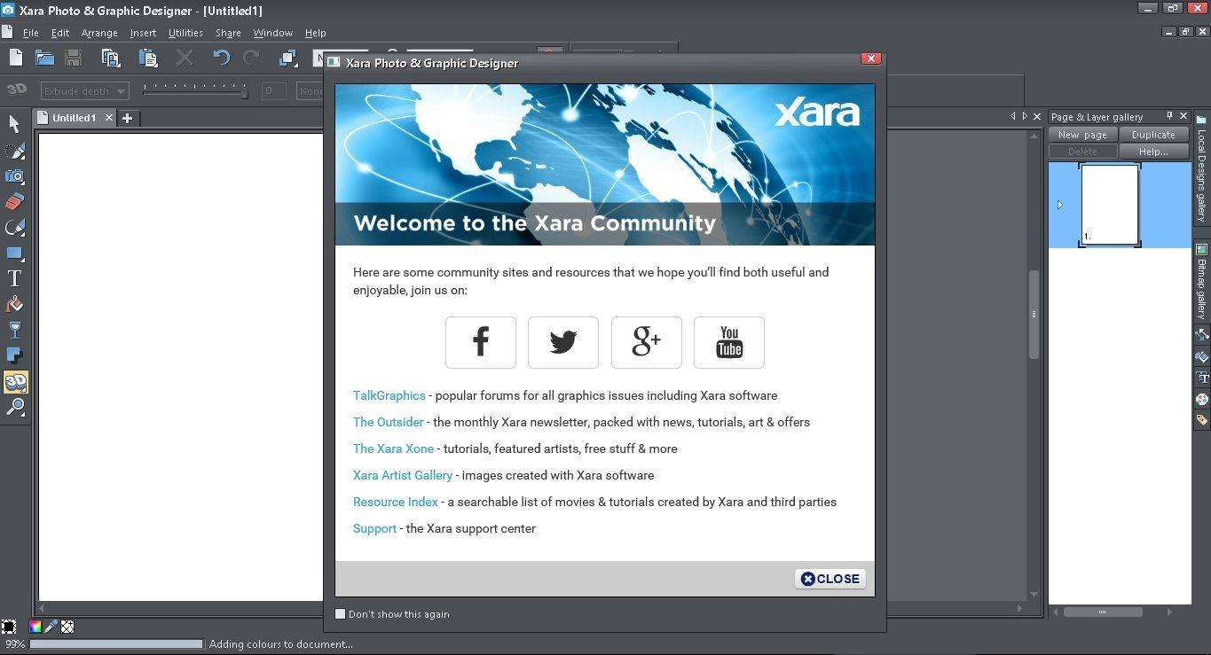Image resolution: width=1211 pixels, height=655 pixels.
Task: Close the Untitled1 tab with its X
Action: pyautogui.click(x=109, y=118)
